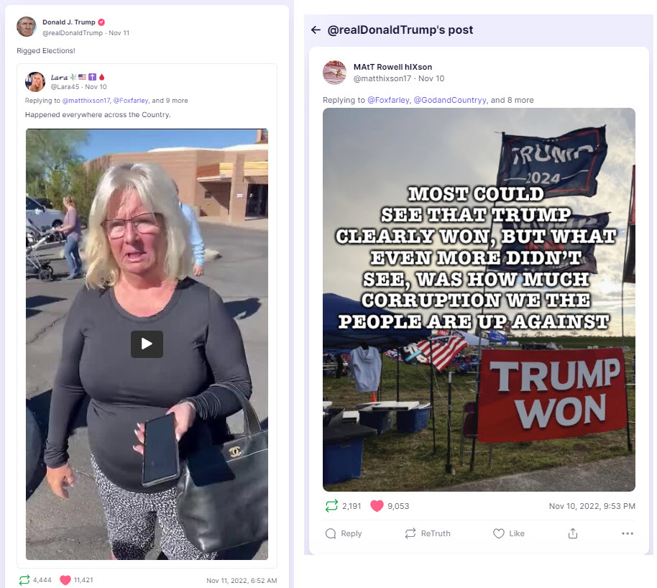This screenshot has width=657, height=588.
Task: Click the green ReTruth icon showing 4,444
Action: pos(24,580)
